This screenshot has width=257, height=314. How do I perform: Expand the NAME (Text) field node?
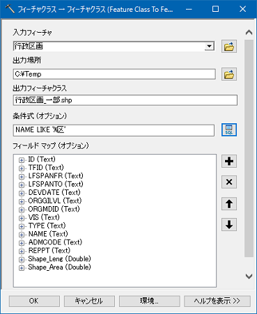coord(22,235)
